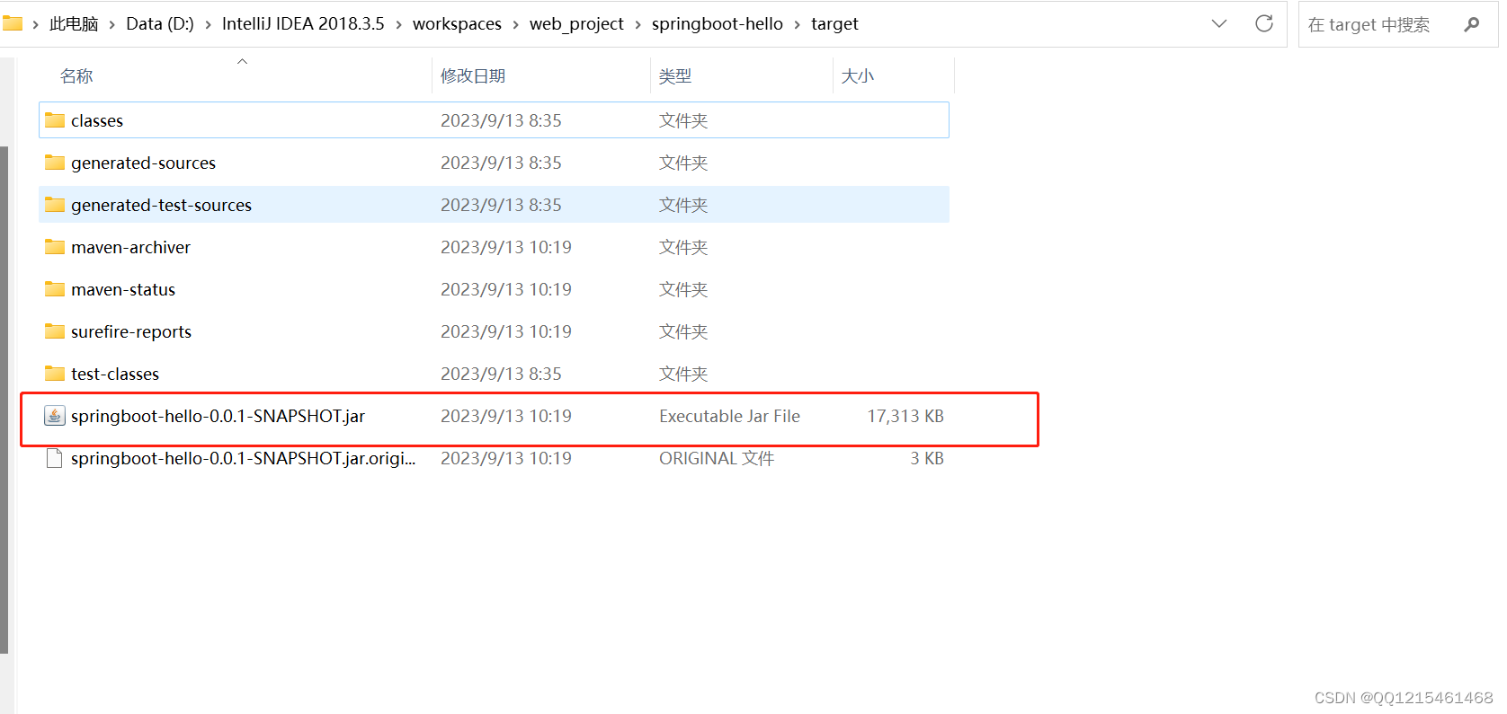Click the 17,313 KB size value
The image size is (1507, 714).
click(905, 416)
